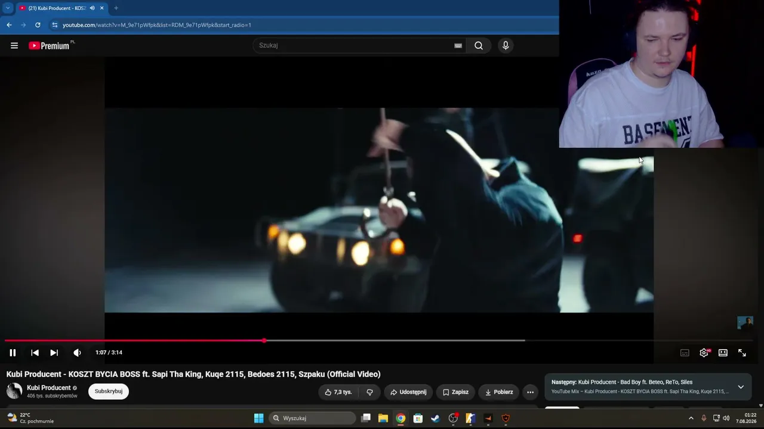Open network settings tray icon
Viewport: 764px width, 429px height.
coord(716,418)
